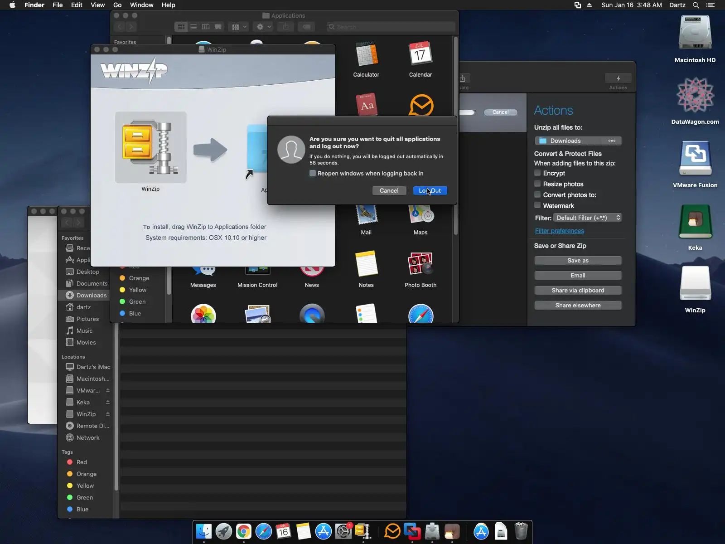Open the Filter preferences link
The image size is (725, 544).
point(560,231)
